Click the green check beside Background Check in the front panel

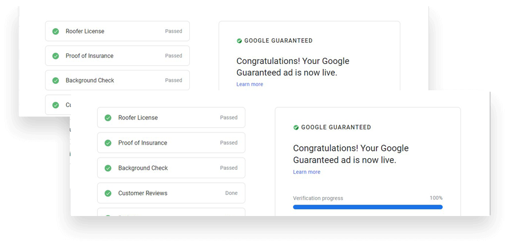coord(108,168)
